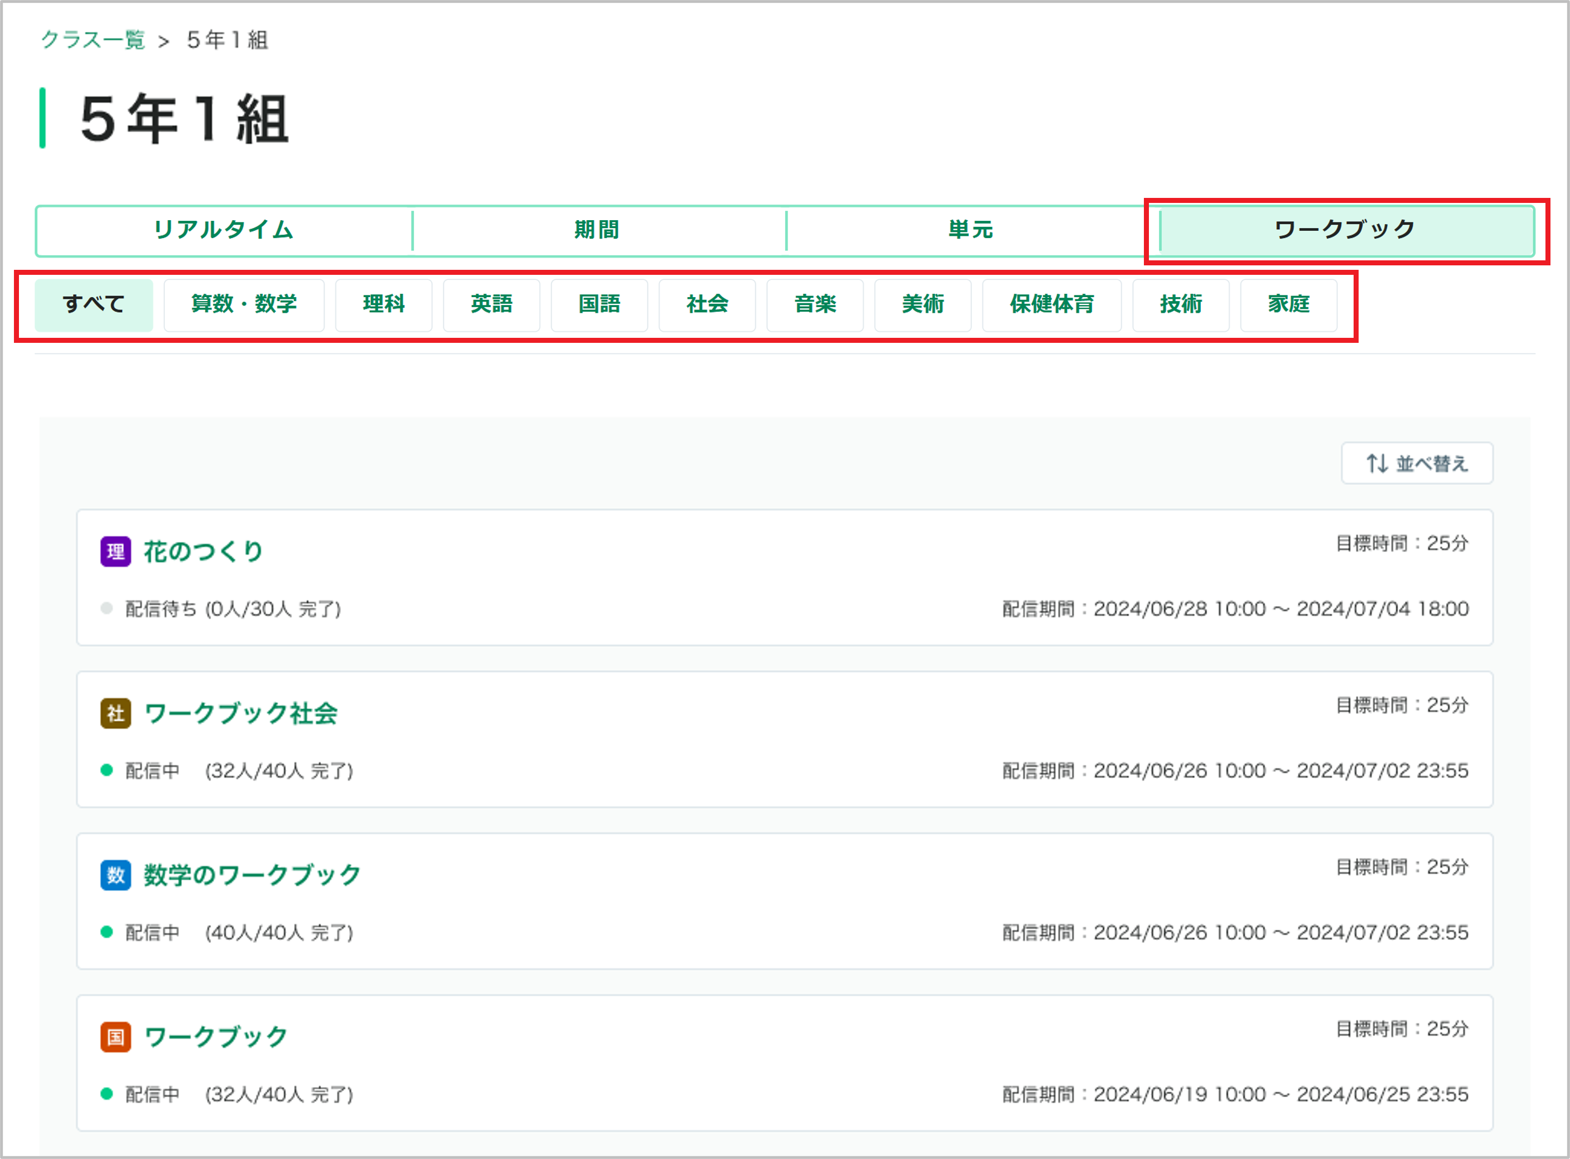Click the 5年1組 breadcrumb text

tap(228, 40)
